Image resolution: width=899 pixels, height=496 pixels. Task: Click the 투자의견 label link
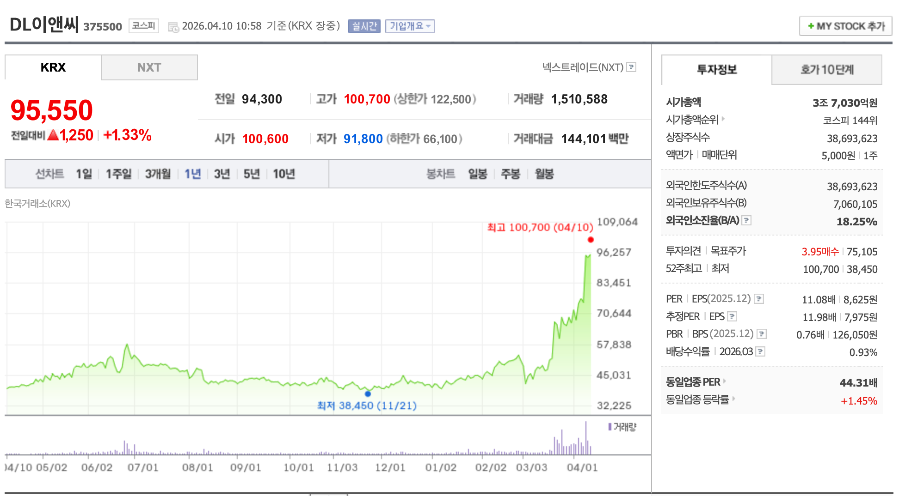coord(683,251)
